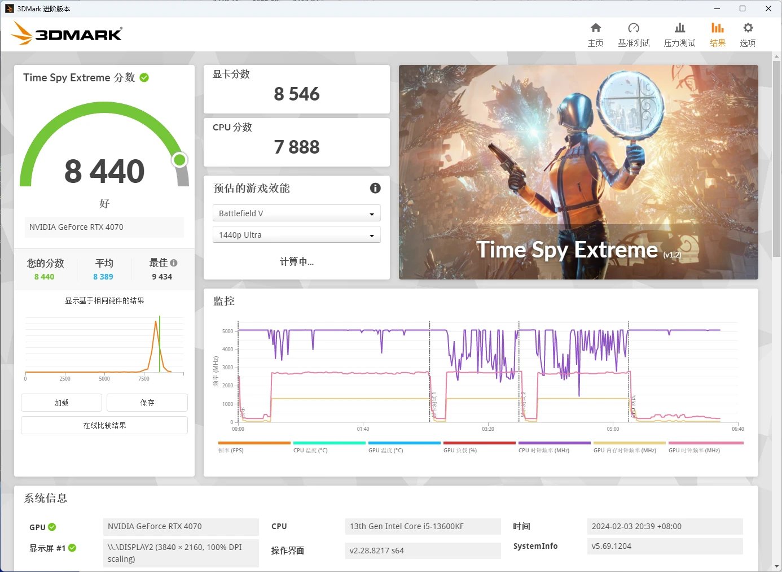782x572 pixels.
Task: Click the 显卡分数 value 8 546
Action: tap(297, 94)
